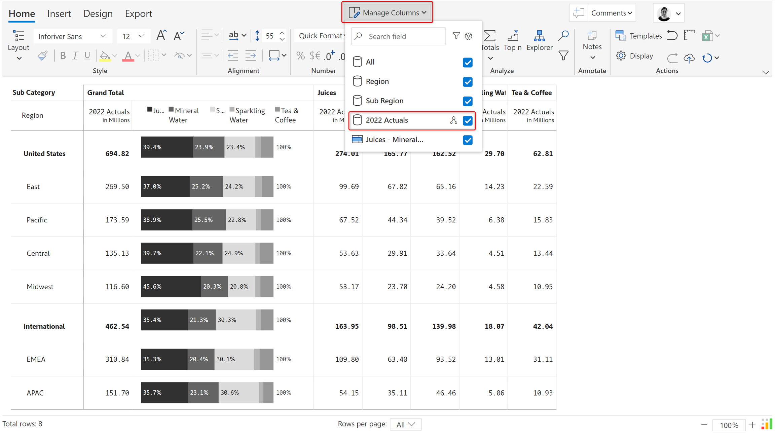Click the increase font size icon
This screenshot has height=434, width=775.
(x=161, y=36)
